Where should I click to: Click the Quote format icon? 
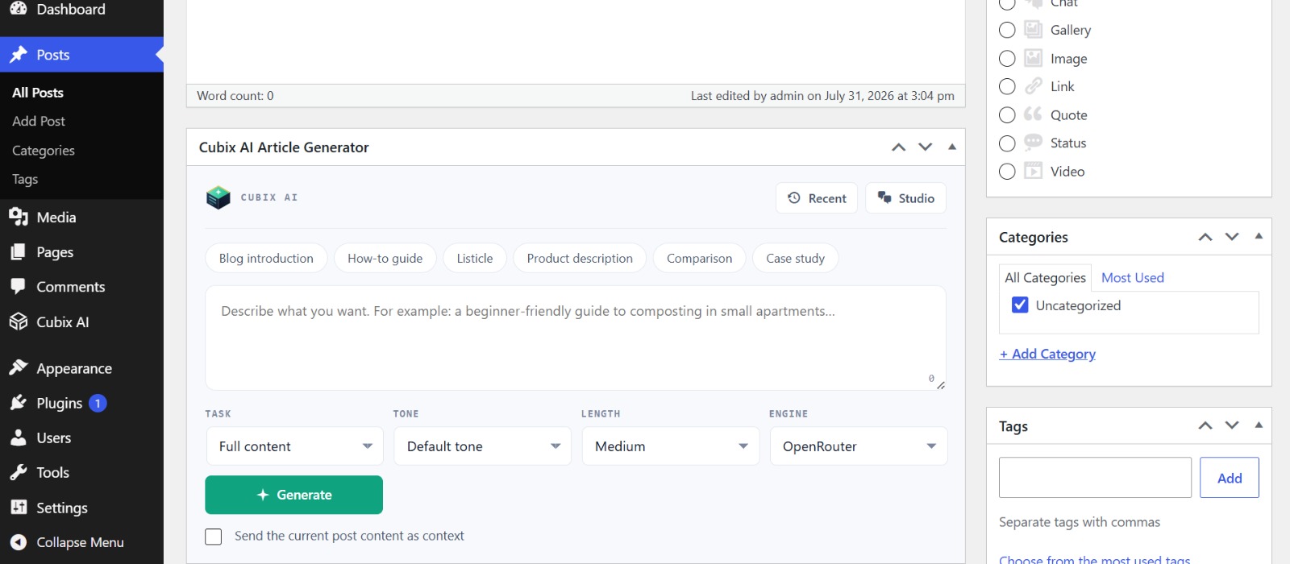click(1034, 114)
